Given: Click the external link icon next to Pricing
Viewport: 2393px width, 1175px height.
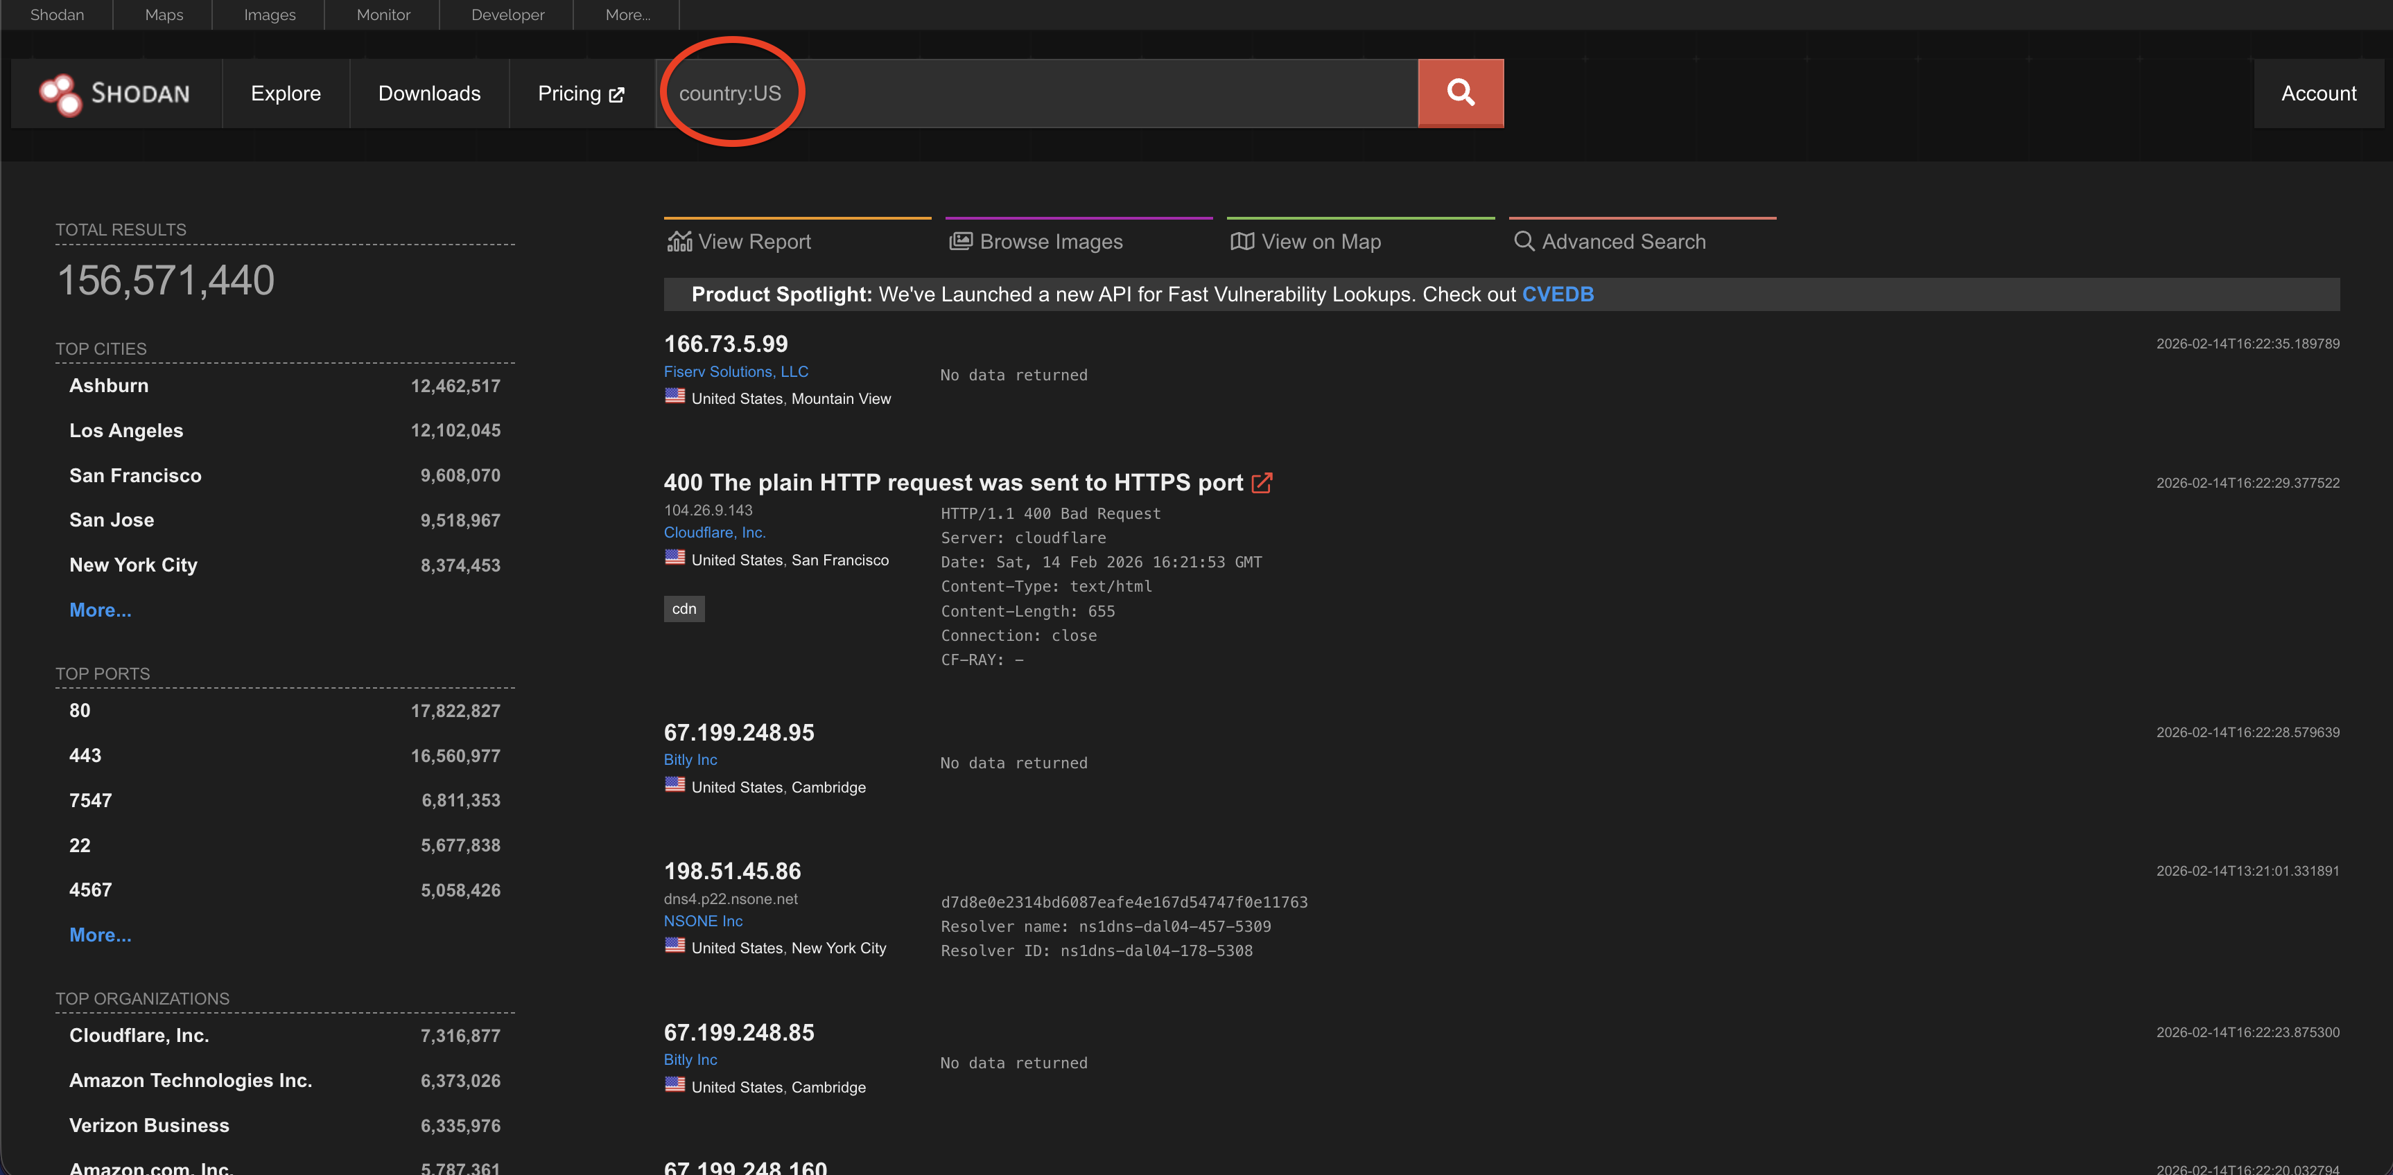Looking at the screenshot, I should pos(617,95).
